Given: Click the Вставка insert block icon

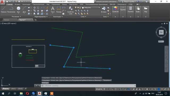Looking at the screenshot, I should (x=104, y=10).
